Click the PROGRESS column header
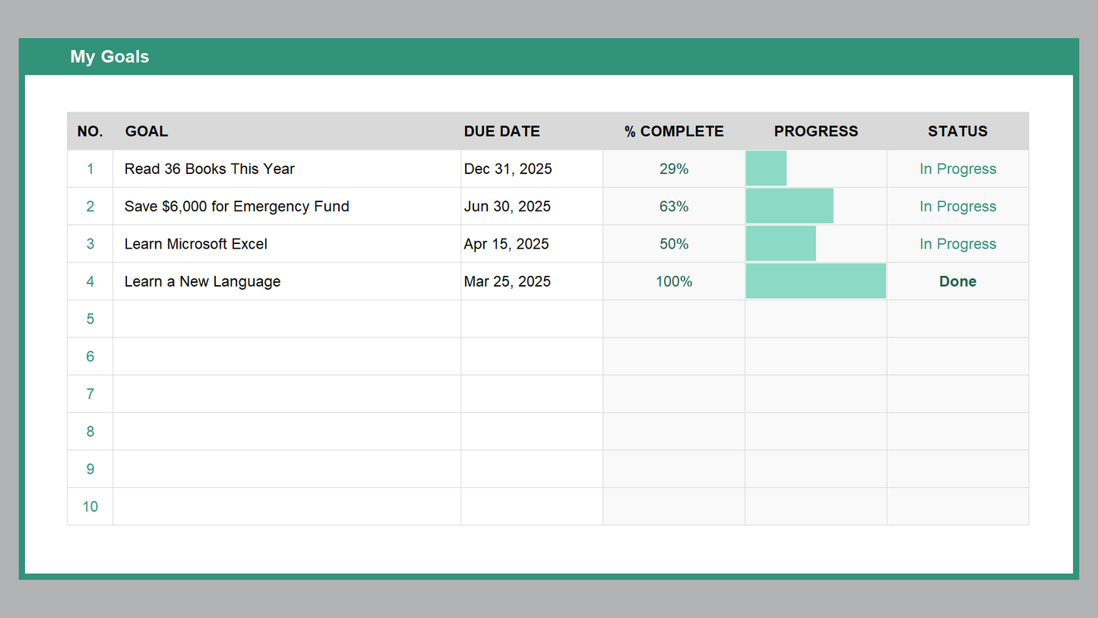Viewport: 1098px width, 618px height. pos(815,132)
